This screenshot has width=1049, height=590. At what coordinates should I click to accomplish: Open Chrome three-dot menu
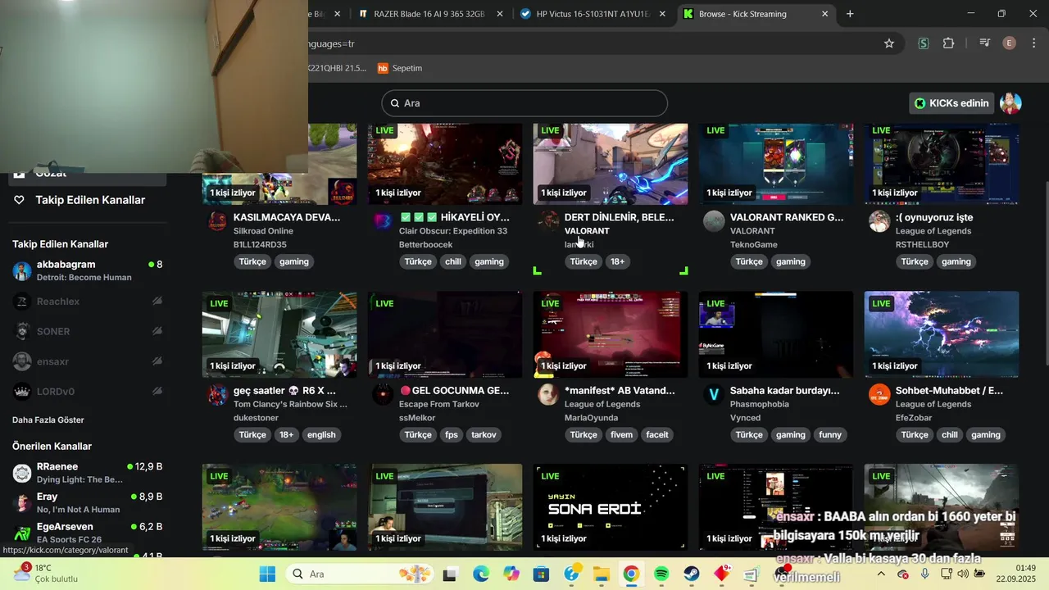[1033, 43]
